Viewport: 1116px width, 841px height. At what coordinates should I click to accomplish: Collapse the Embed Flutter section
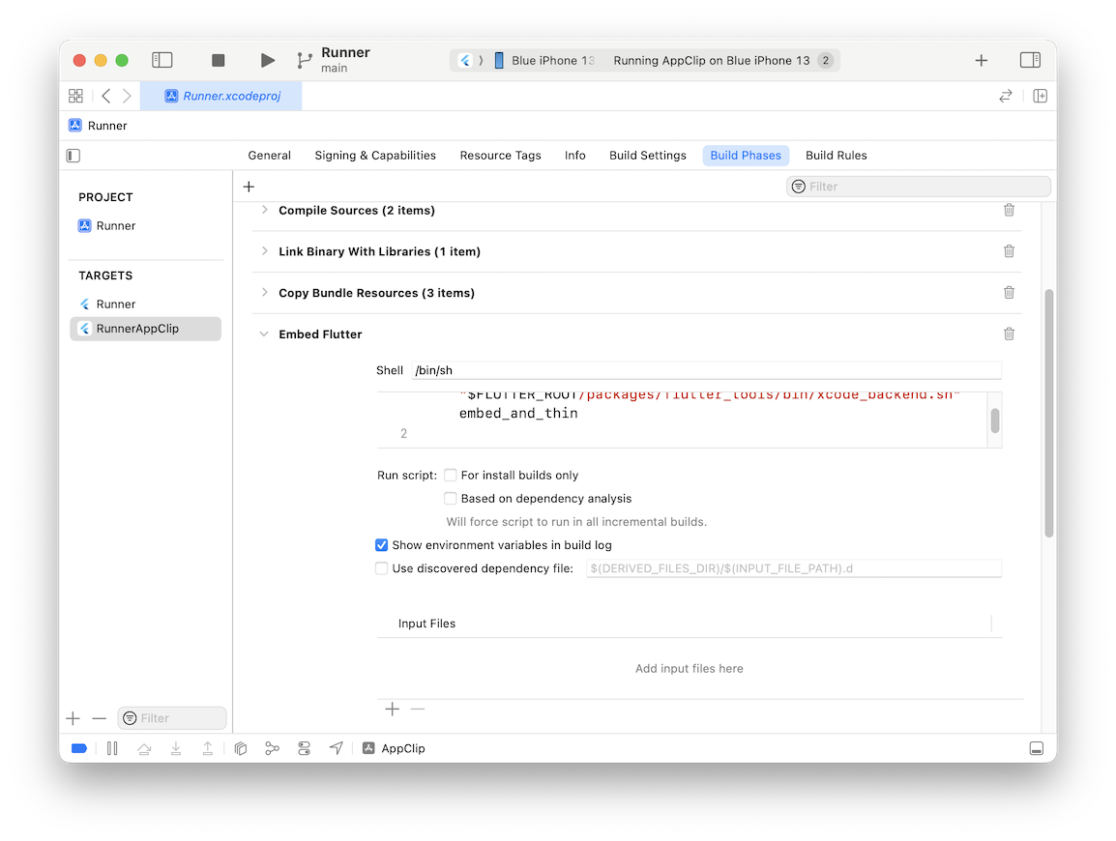264,334
